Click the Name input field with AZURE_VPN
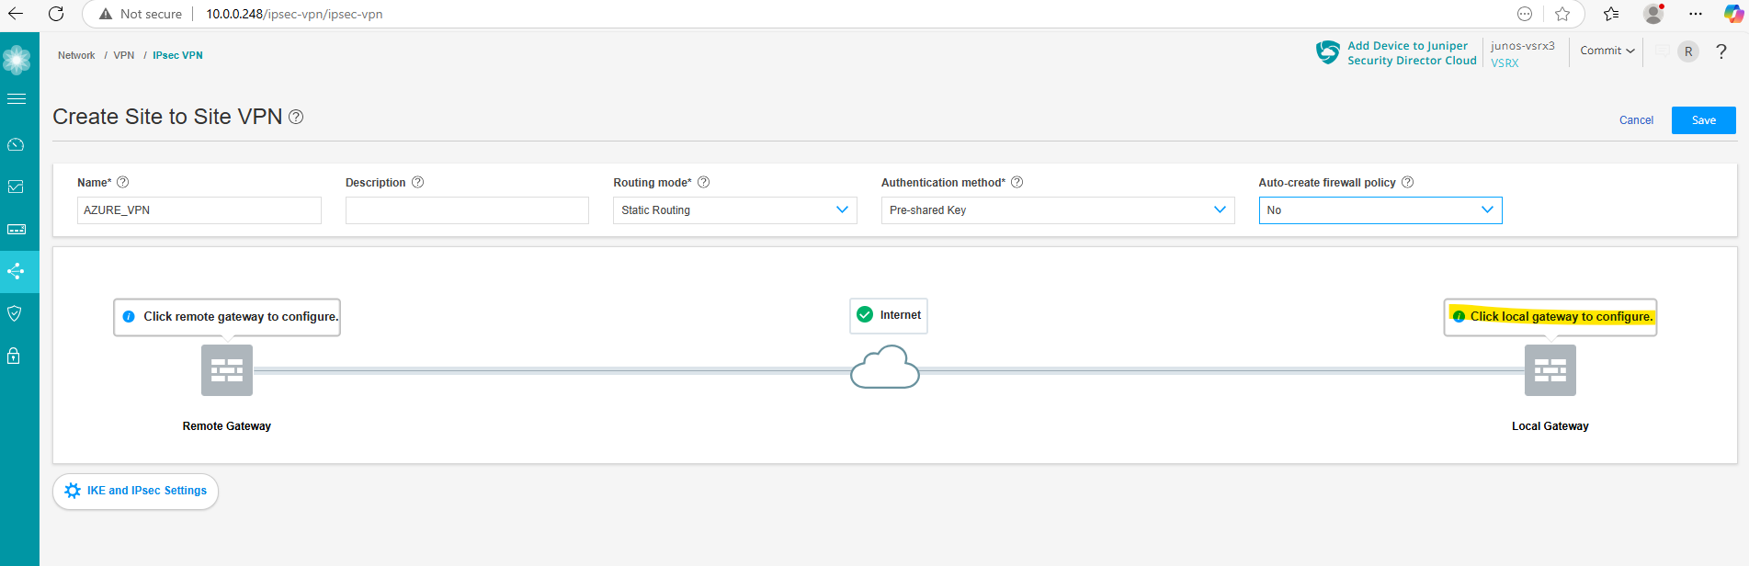Image resolution: width=1749 pixels, height=566 pixels. [199, 210]
